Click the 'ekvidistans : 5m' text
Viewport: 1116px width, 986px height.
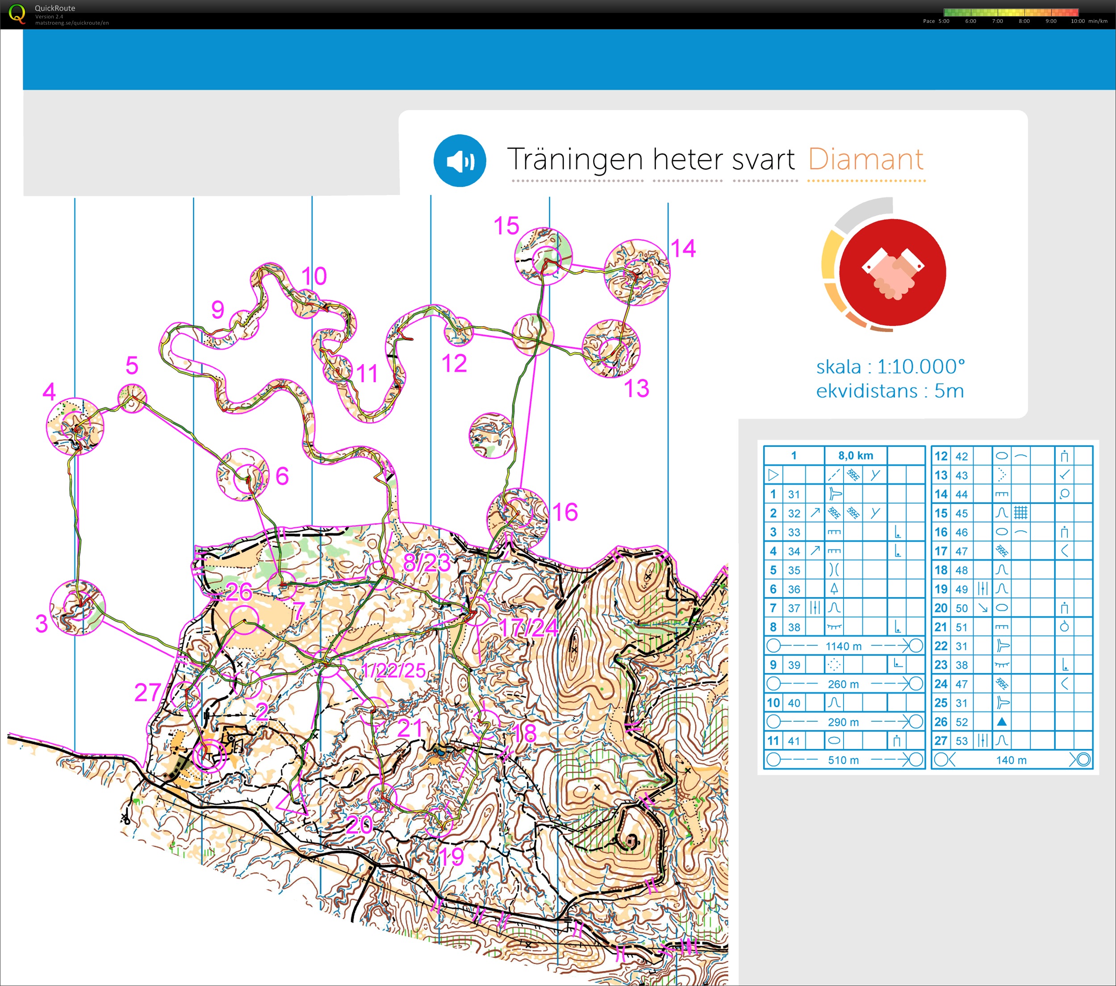click(x=890, y=391)
